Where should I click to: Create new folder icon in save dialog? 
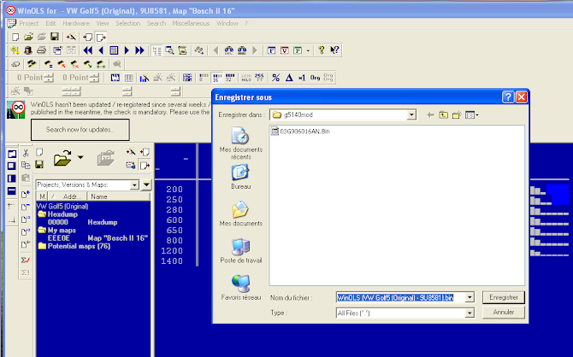(x=457, y=115)
